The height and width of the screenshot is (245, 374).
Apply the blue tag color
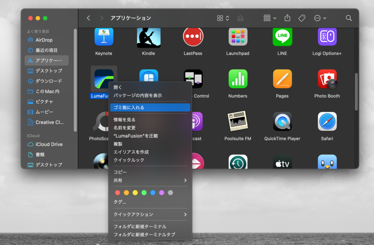[153, 193]
